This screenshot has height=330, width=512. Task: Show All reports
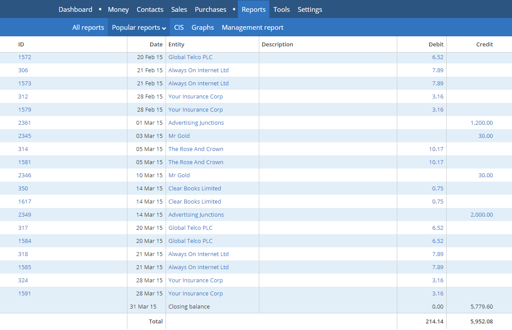coord(88,28)
